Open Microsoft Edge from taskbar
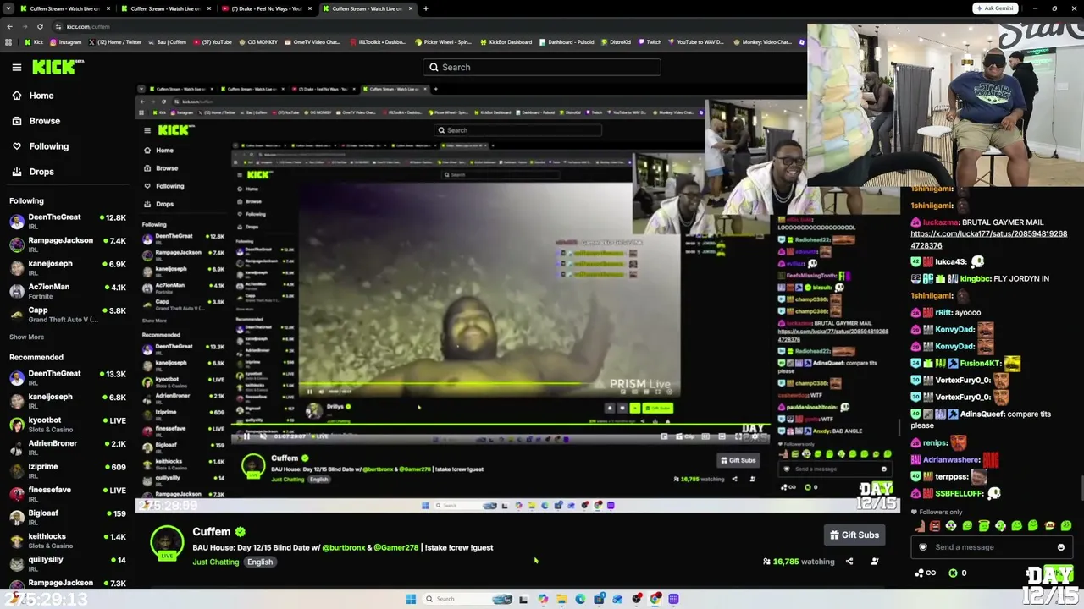 coord(580,599)
